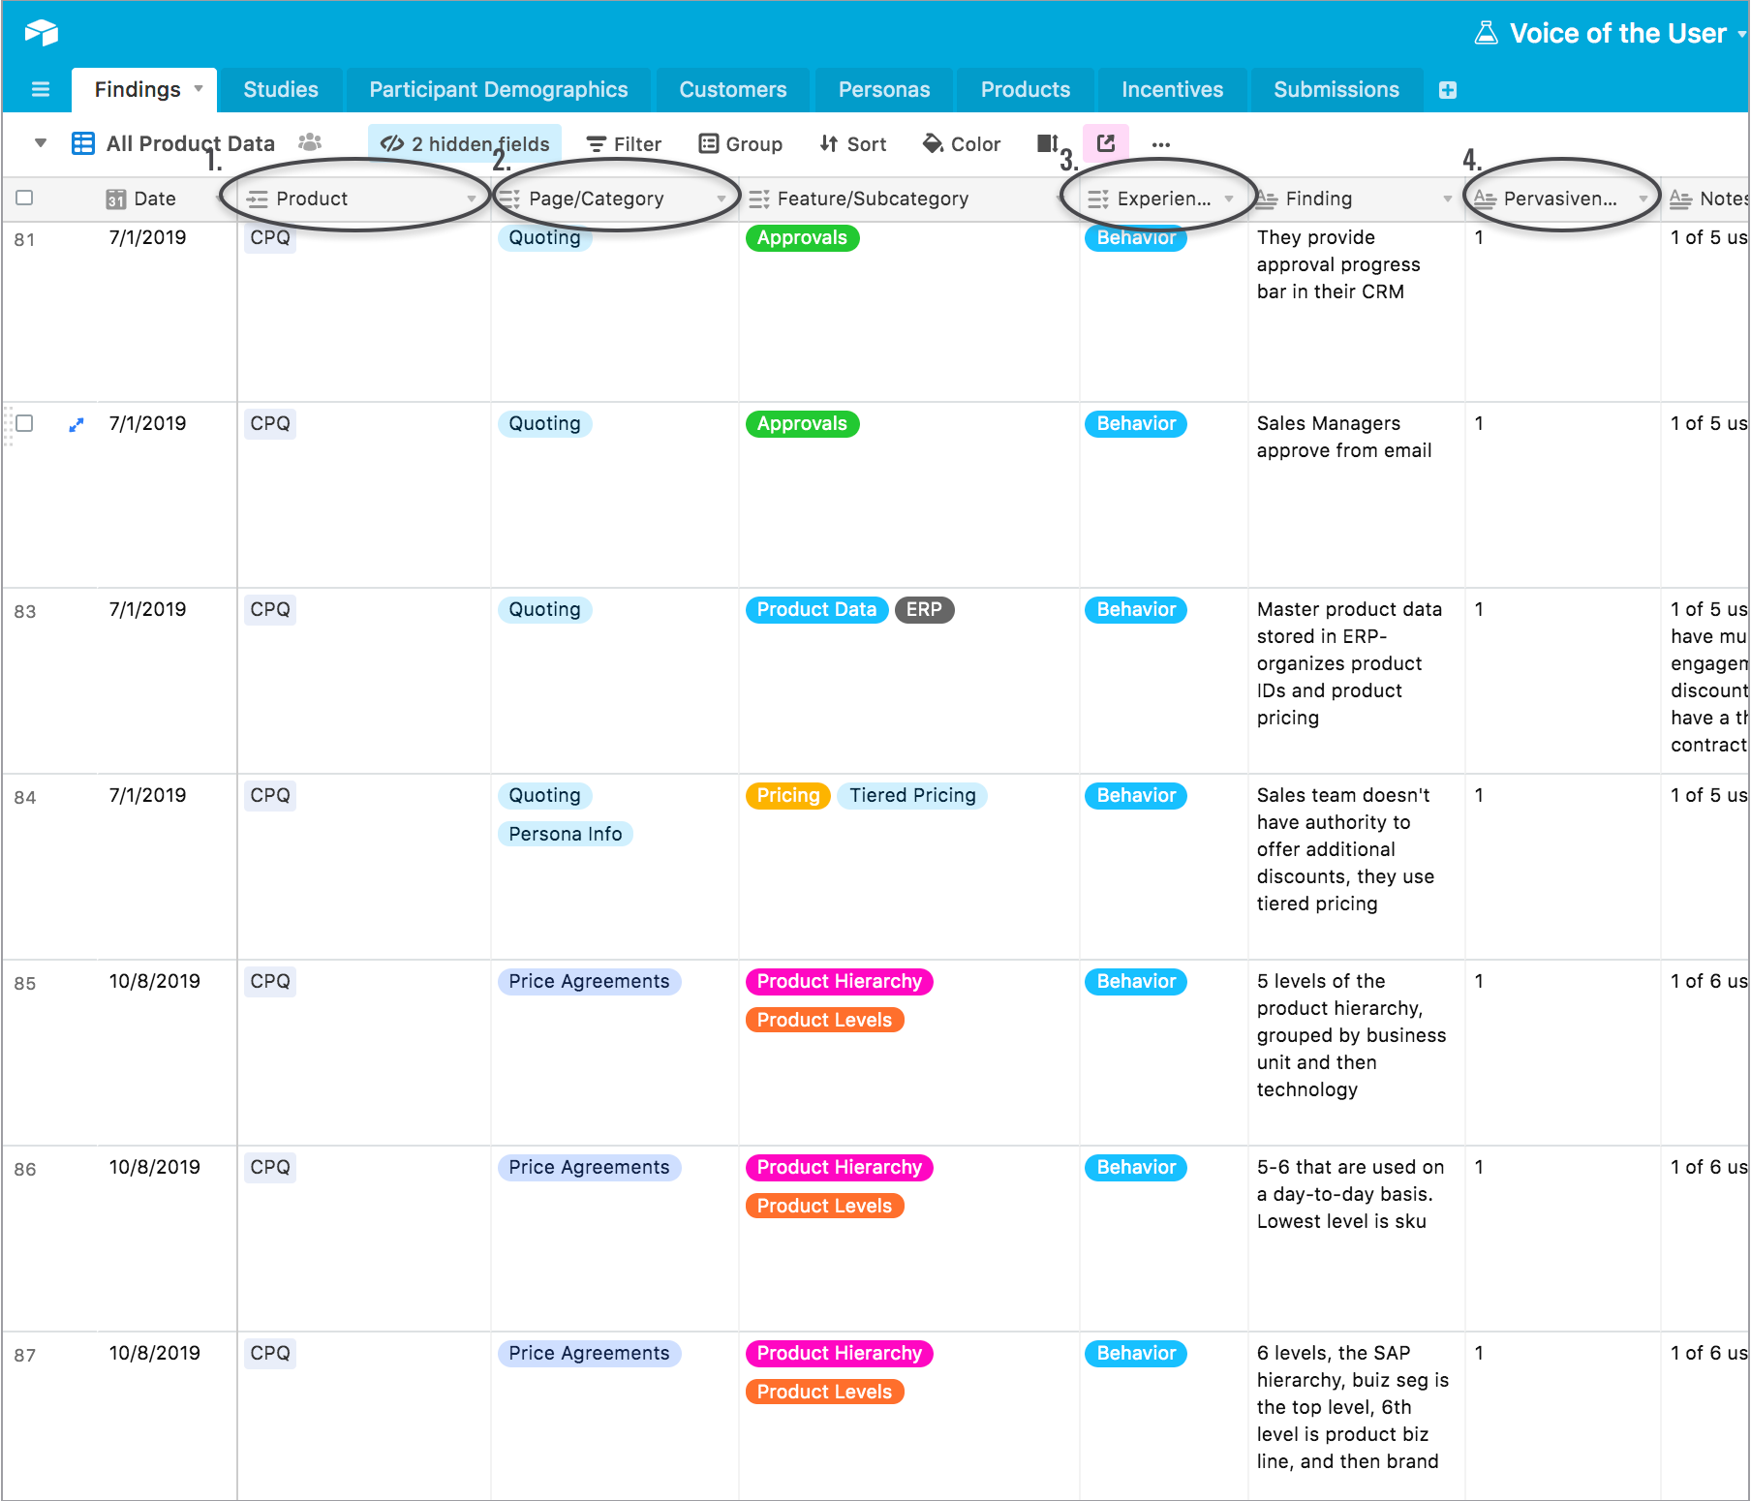Click finding 'Master product data stored in ERP'
1751x1501 pixels.
1349,663
